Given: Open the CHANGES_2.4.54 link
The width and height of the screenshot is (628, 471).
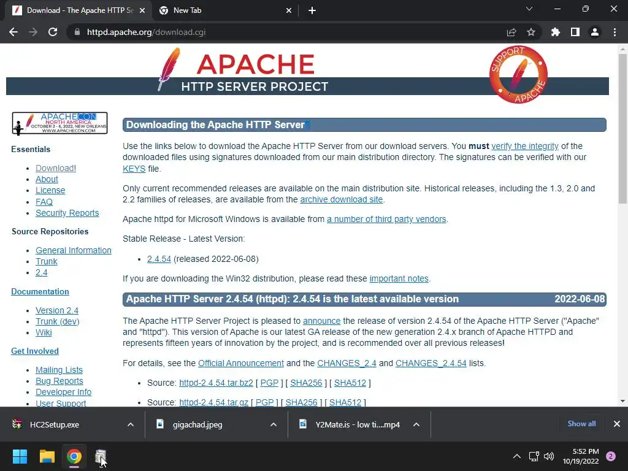Looking at the screenshot, I should point(431,363).
